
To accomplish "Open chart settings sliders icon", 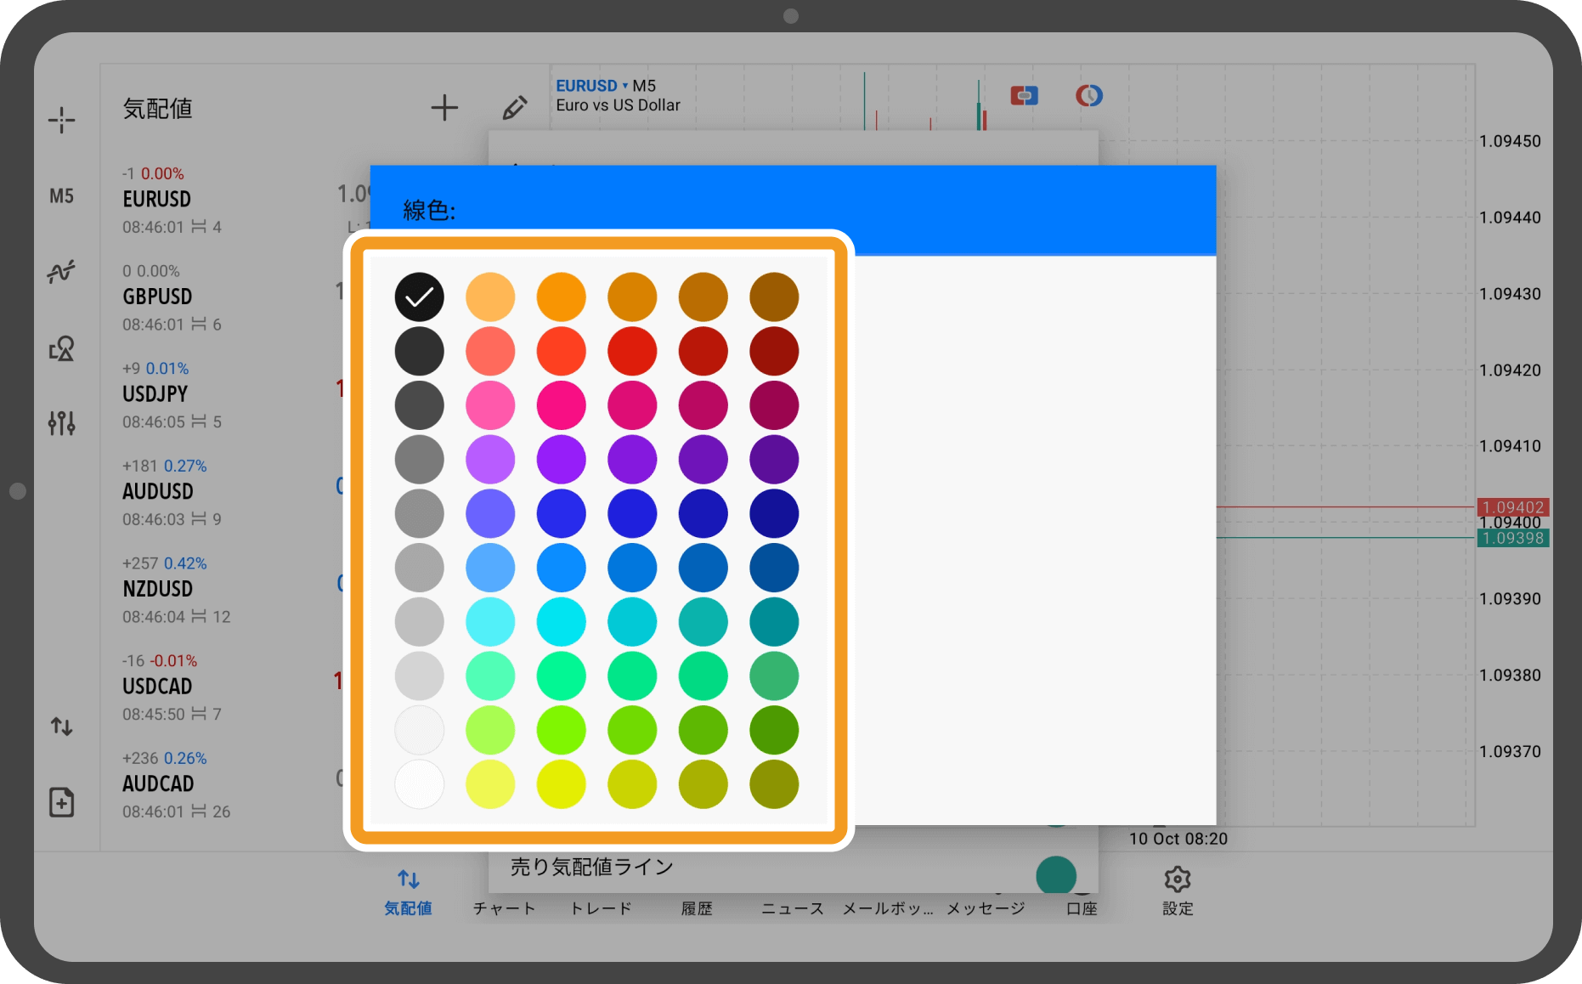I will [x=61, y=422].
